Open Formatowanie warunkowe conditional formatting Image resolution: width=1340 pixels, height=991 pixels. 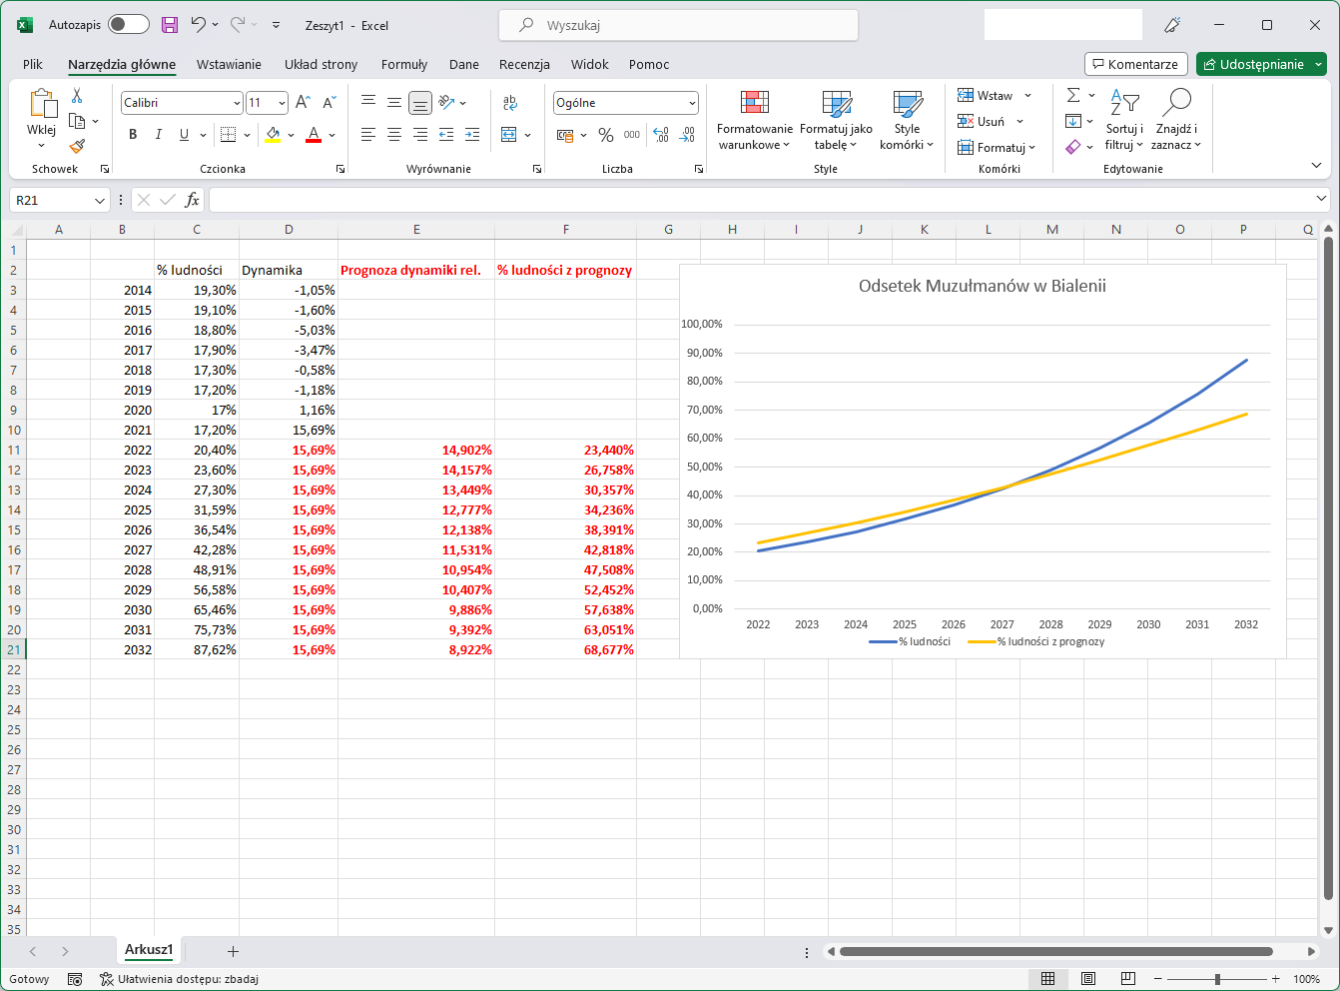(x=755, y=121)
